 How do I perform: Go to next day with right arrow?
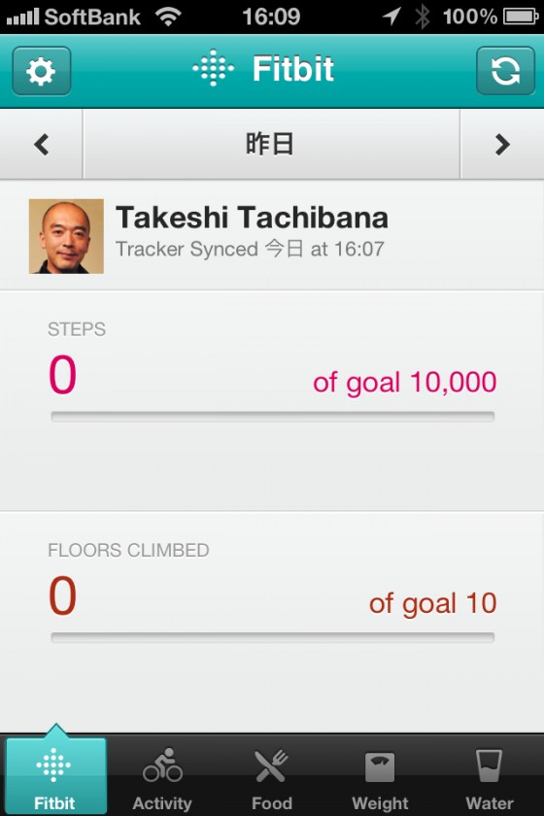(x=502, y=144)
